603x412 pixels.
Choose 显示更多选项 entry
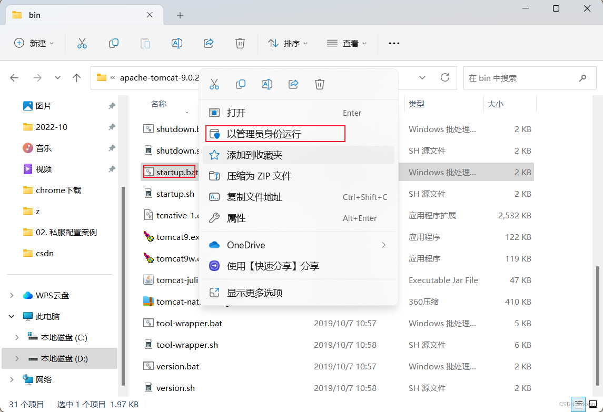click(x=299, y=293)
